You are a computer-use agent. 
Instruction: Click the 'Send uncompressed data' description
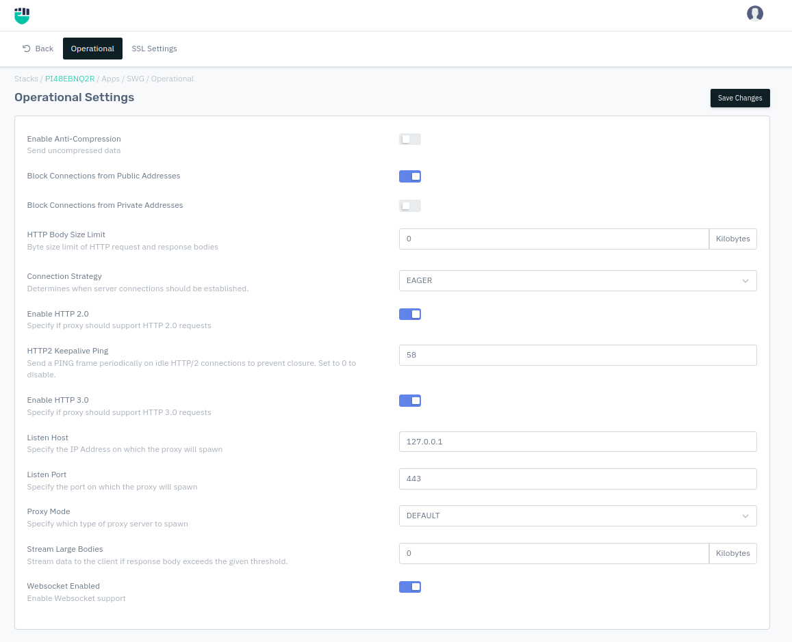point(74,150)
